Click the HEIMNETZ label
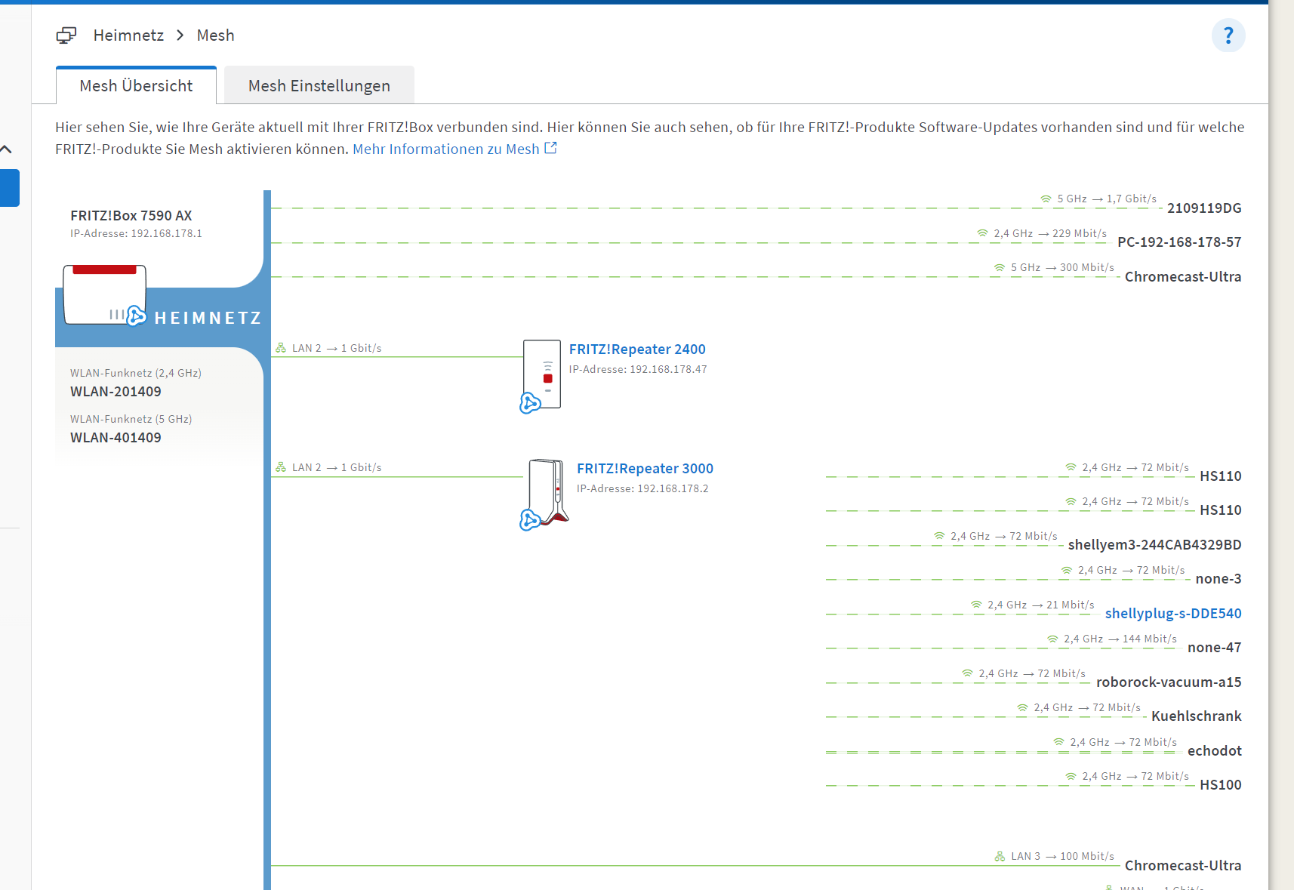Viewport: 1294px width, 890px height. click(208, 319)
